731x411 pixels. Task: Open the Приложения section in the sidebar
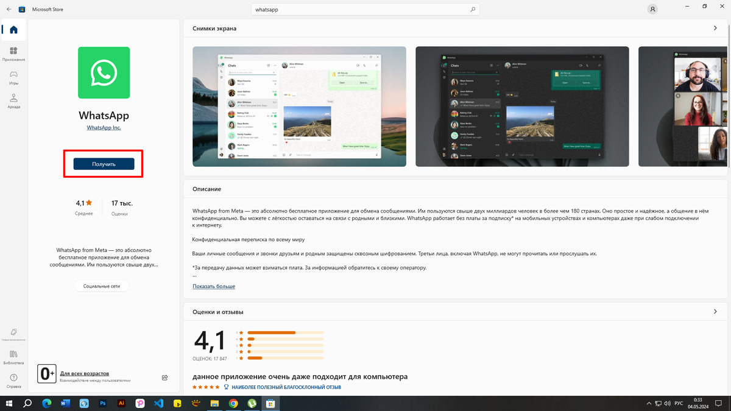(x=13, y=54)
